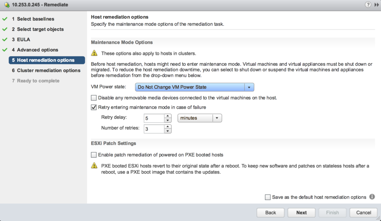Increase the Retry delay value
381x221 pixels.
[168, 116]
